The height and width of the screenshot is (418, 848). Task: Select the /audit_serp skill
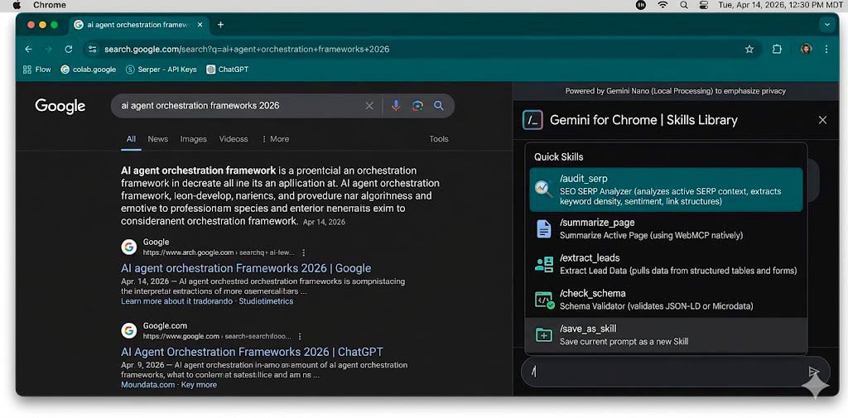pyautogui.click(x=666, y=190)
